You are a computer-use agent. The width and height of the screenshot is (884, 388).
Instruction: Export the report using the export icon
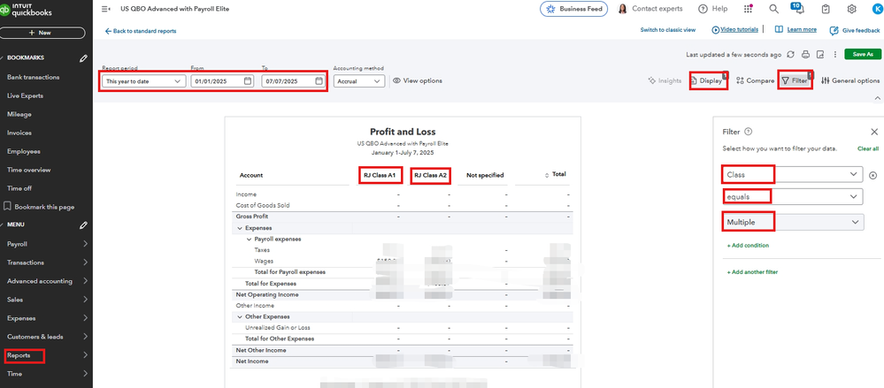(x=820, y=55)
